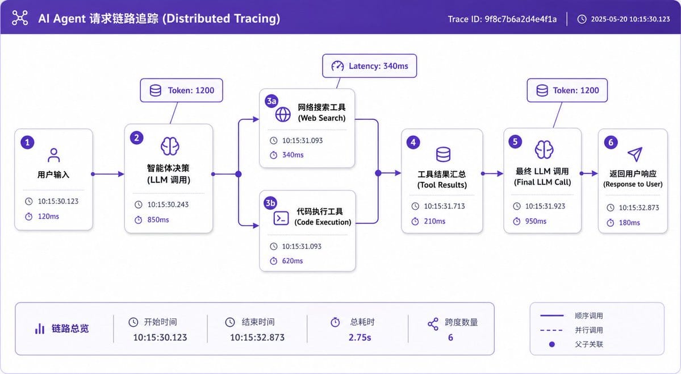Click the speedometer icon in Latency badge

pyautogui.click(x=337, y=66)
